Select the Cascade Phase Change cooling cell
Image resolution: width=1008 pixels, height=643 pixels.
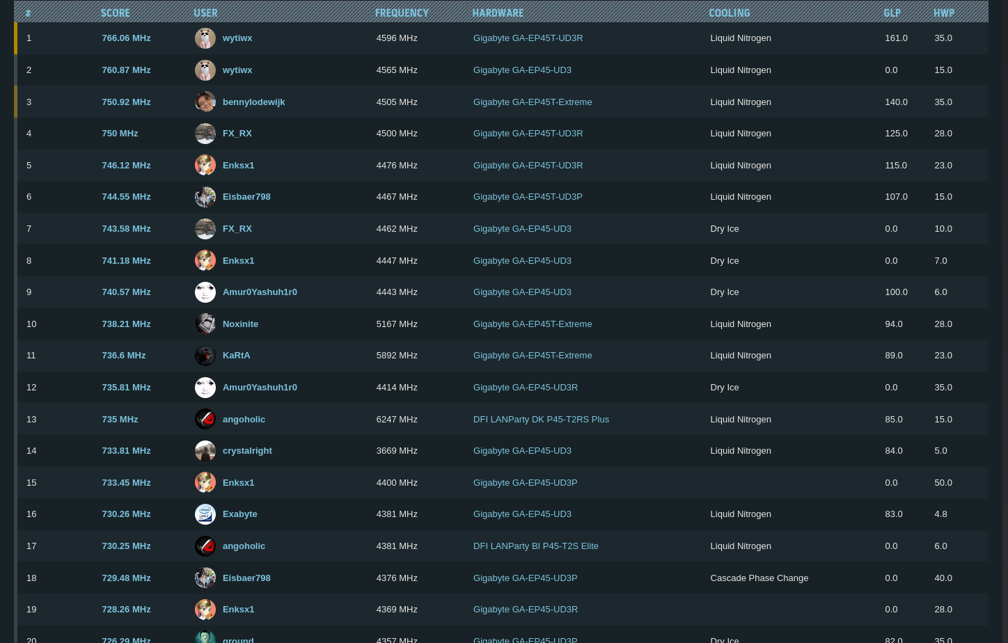(x=759, y=578)
